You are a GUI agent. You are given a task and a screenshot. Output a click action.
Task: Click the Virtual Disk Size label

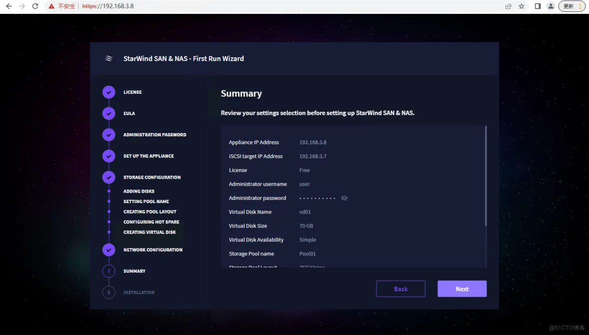click(248, 225)
